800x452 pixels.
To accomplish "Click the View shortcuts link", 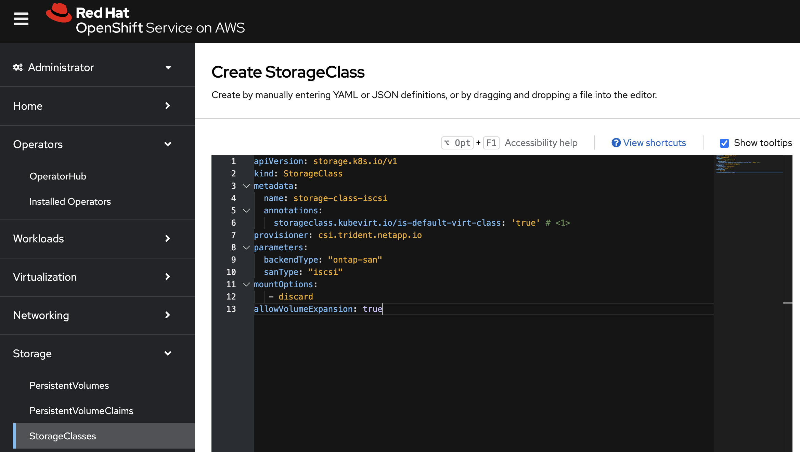I will 654,143.
